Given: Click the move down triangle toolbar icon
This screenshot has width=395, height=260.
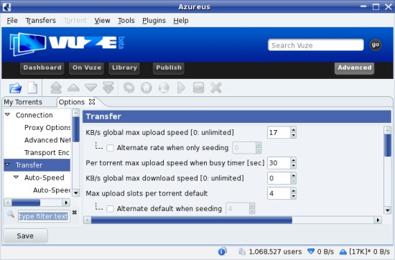Looking at the screenshot, I should point(90,88).
